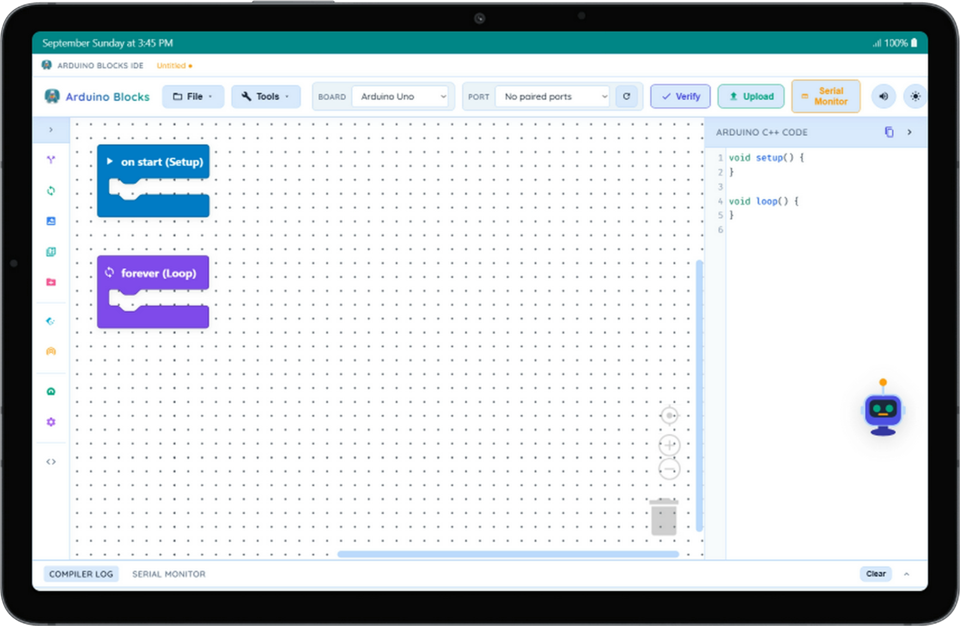Click the Upload button
This screenshot has height=626, width=960.
pos(751,96)
